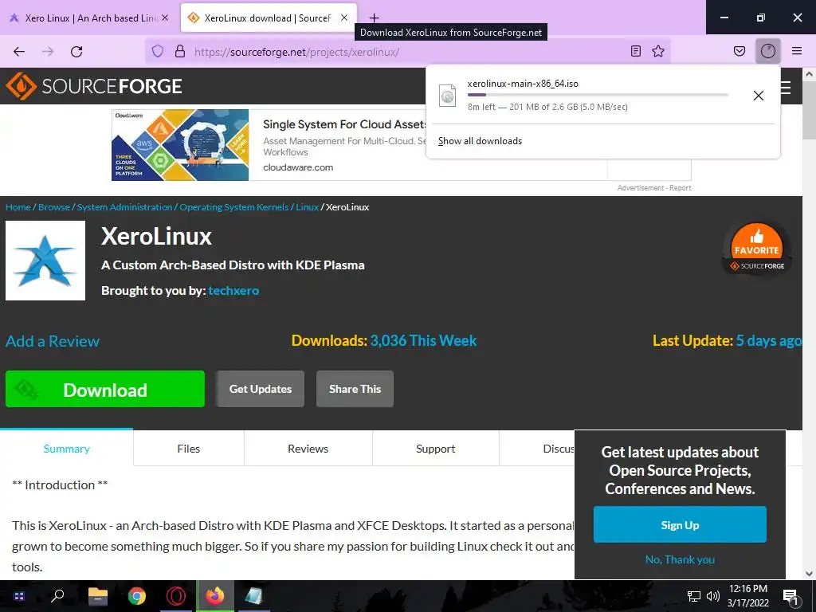Open the Support tab
The image size is (816, 612).
(436, 449)
